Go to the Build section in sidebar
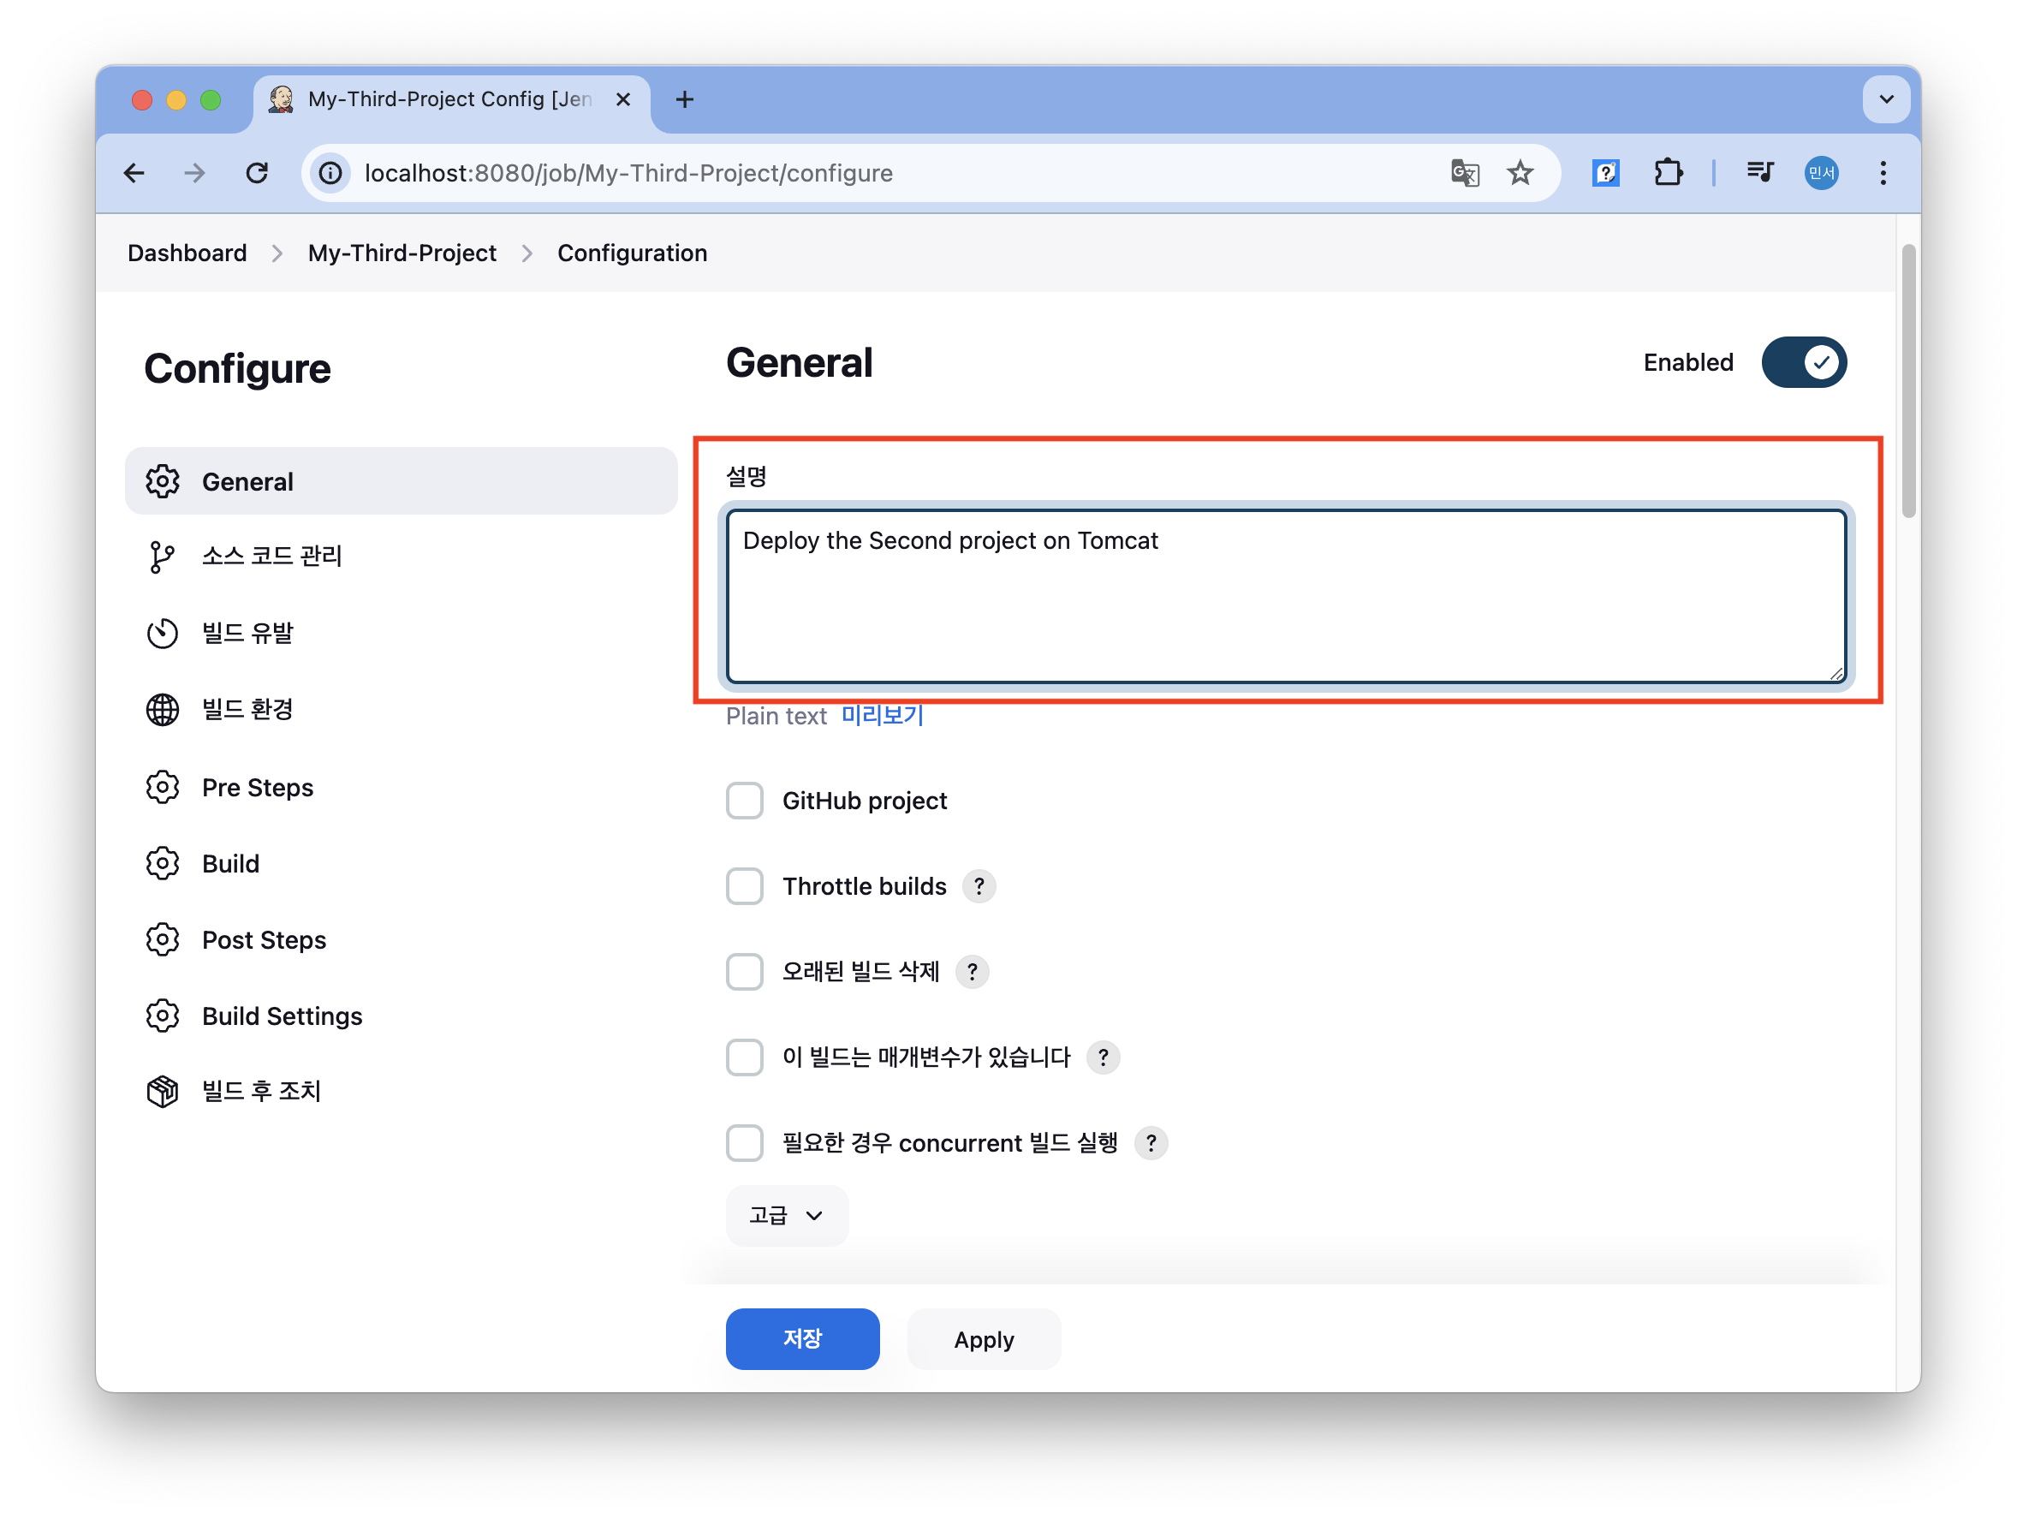This screenshot has width=2017, height=1519. click(x=230, y=863)
